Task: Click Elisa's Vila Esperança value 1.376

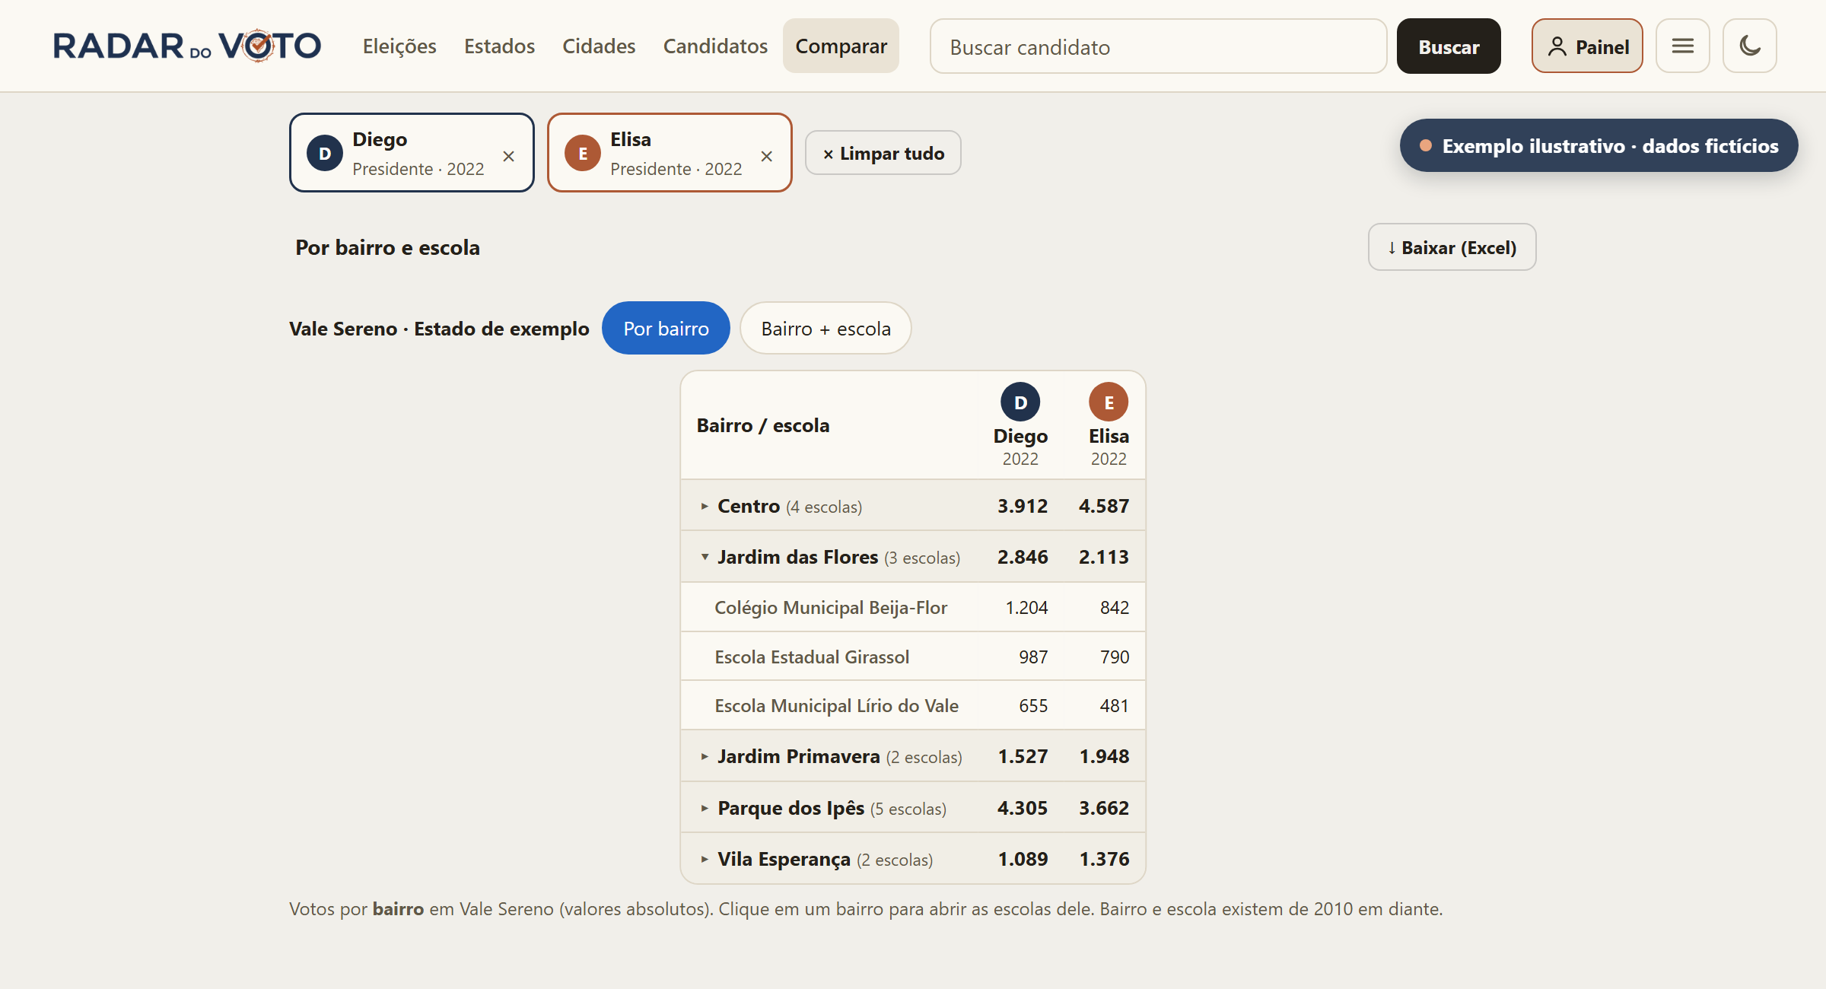Action: click(1104, 859)
